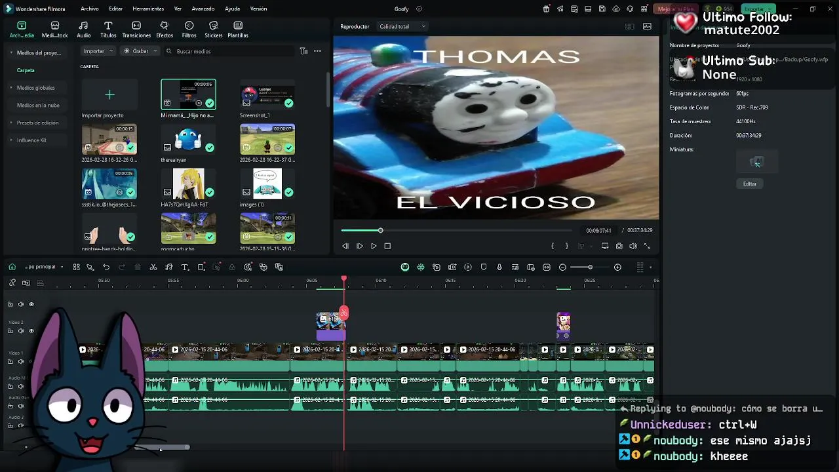Expand Medios en la nube section
The height and width of the screenshot is (472, 839).
click(38, 105)
